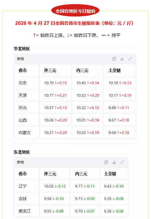
Task: Click the 北京 row label
Action: click(x=22, y=83)
